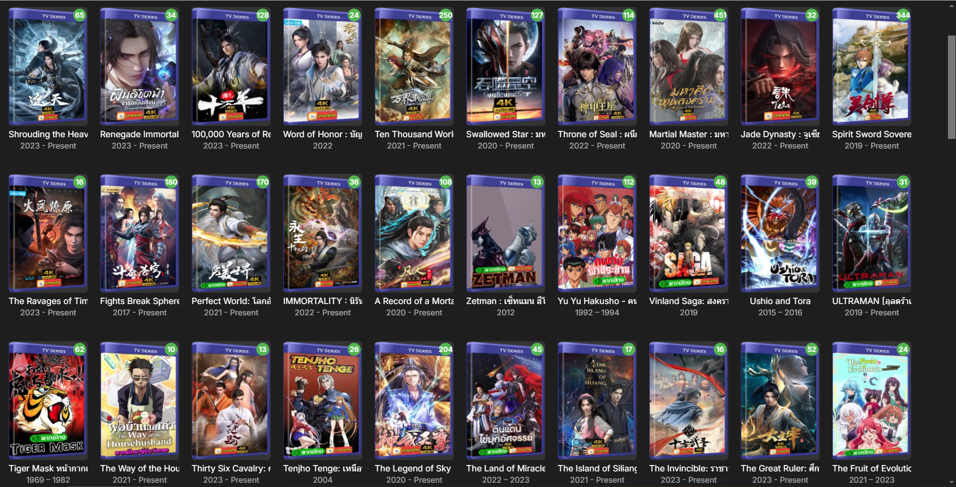Open the Tenjho Tenge poster
Viewport: 956px width, 487px height.
pyautogui.click(x=322, y=401)
